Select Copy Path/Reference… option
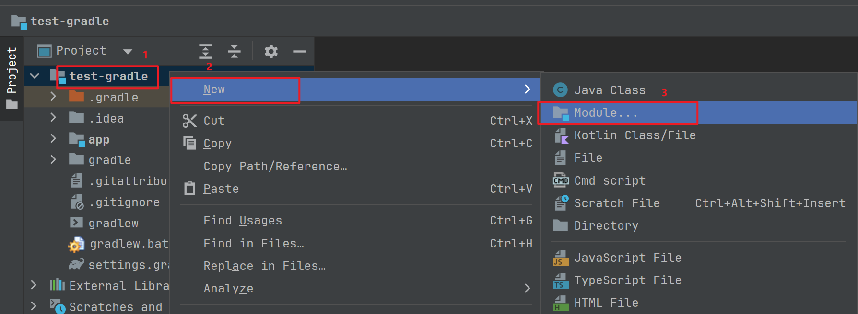Image resolution: width=858 pixels, height=314 pixels. point(275,166)
